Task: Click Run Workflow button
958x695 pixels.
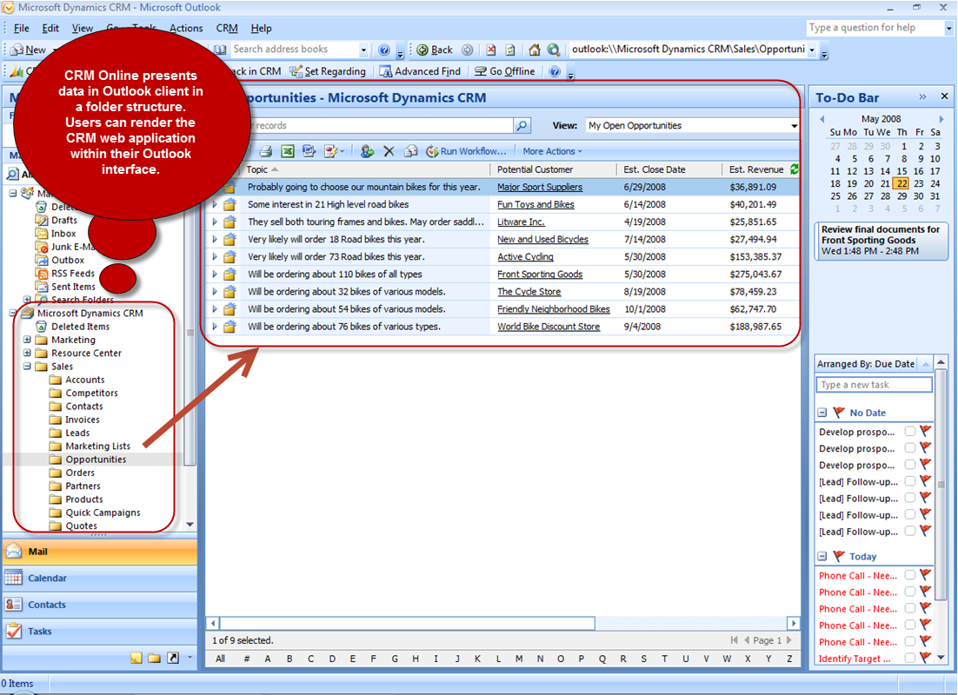Action: pos(467,151)
